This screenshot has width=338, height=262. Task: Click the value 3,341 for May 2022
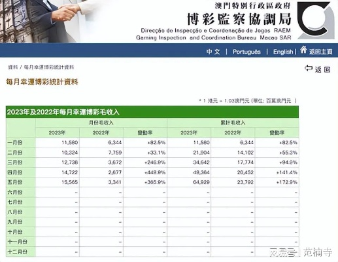coord(115,182)
